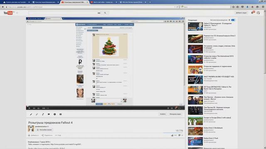
Task: Like the video with thumbs up
Action: point(172,135)
